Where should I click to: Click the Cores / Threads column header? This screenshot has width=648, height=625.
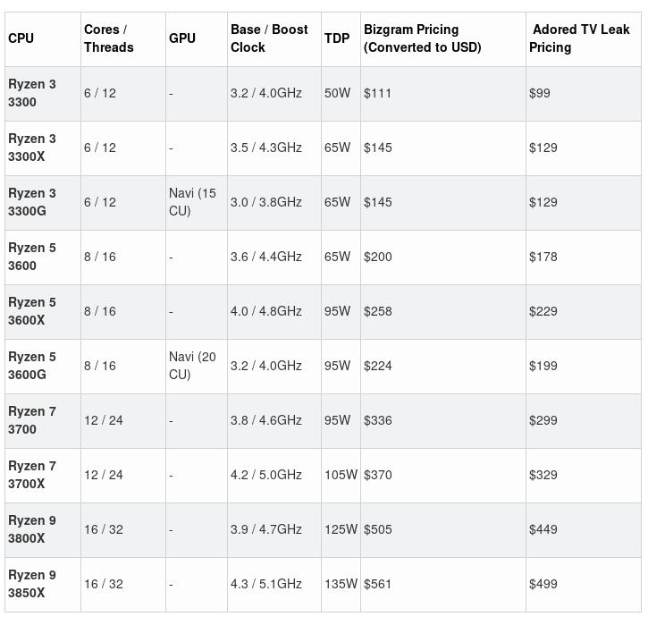108,38
